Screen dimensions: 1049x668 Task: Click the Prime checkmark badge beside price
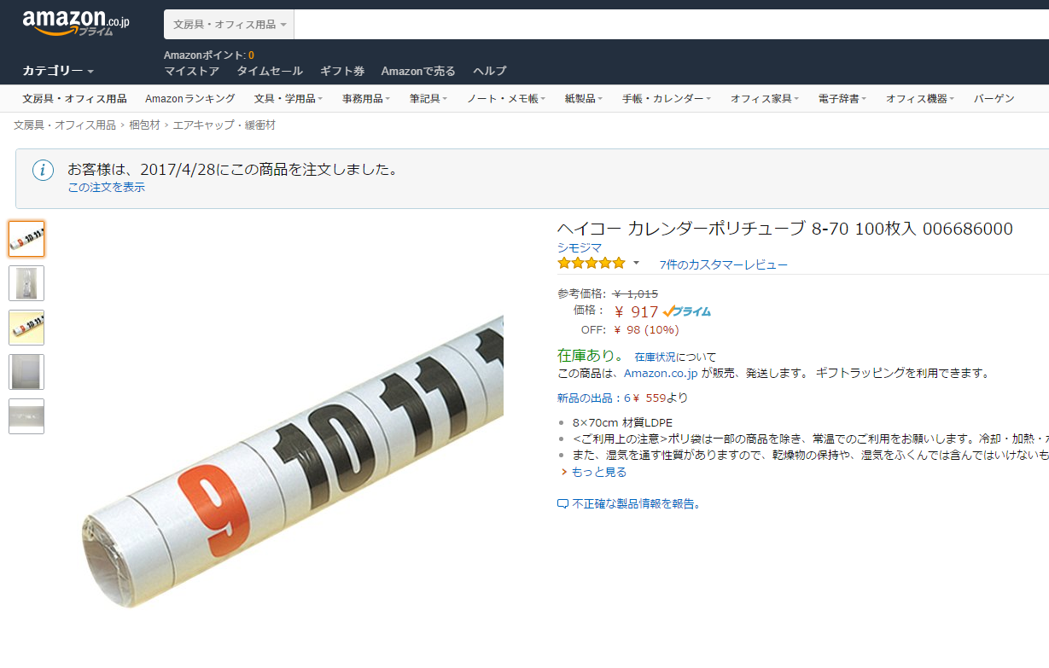tap(687, 311)
